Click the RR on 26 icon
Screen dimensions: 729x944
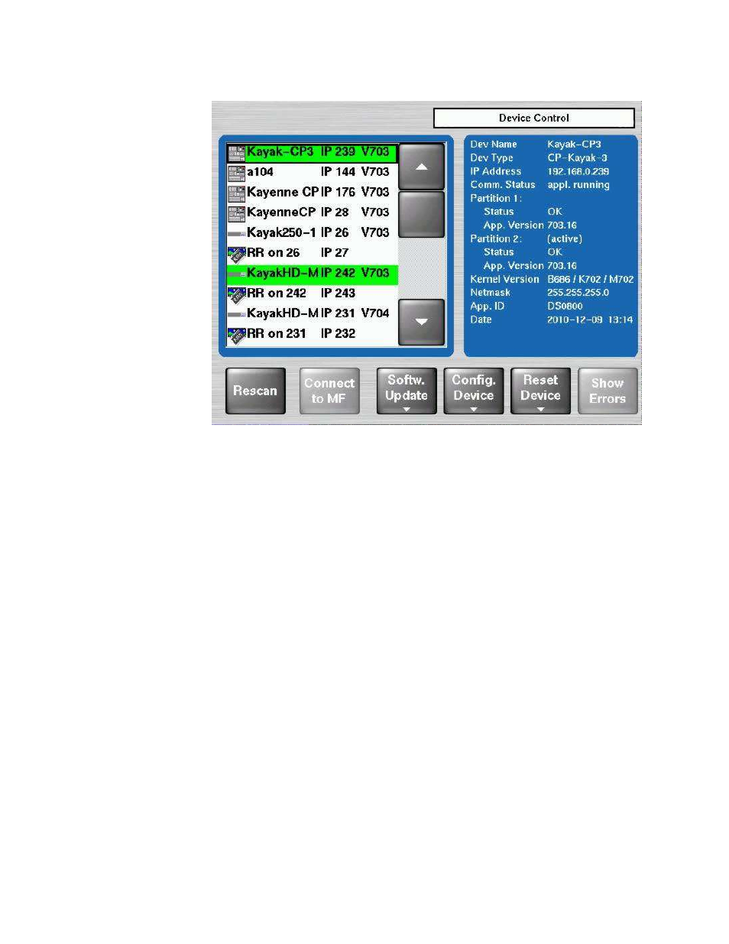click(237, 253)
